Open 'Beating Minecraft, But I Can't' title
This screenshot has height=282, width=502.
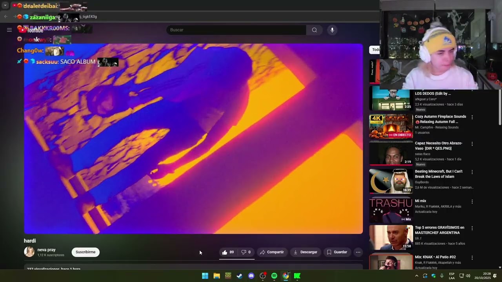(438, 174)
